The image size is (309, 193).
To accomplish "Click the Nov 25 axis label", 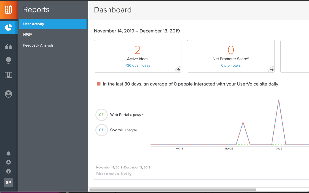I will pos(229,149).
